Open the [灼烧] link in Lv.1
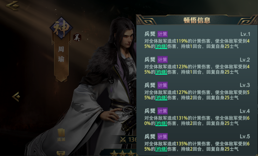This screenshot has width=258, height=156. click(x=161, y=46)
